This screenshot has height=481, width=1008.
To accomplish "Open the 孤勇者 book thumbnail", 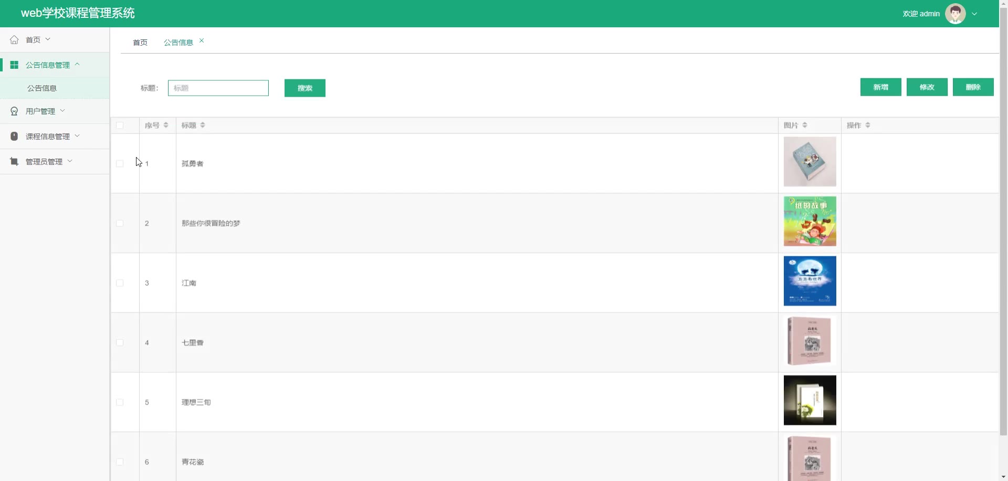I will click(810, 162).
